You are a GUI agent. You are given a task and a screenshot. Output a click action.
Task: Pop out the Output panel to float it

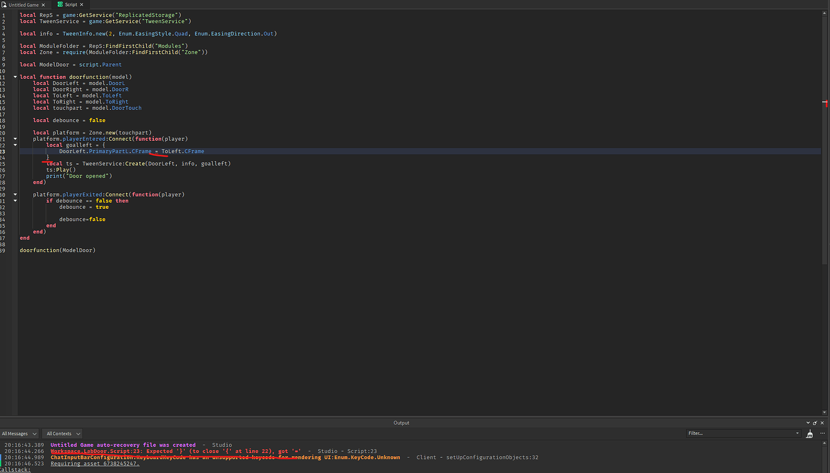(x=814, y=422)
